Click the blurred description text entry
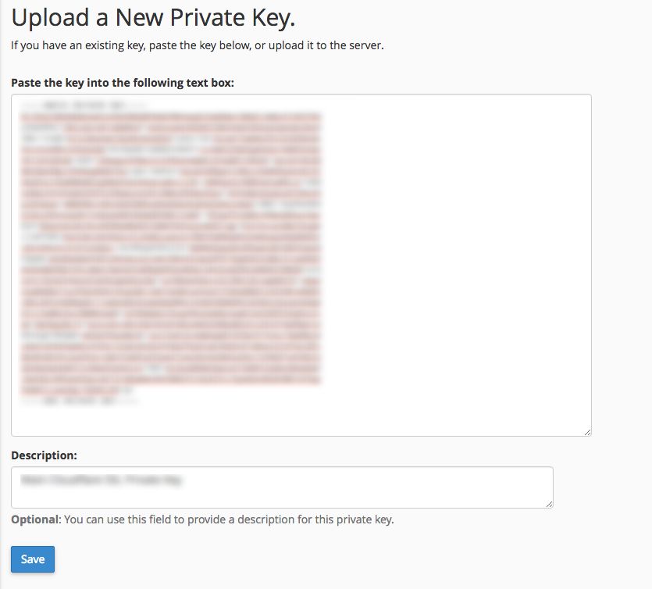Screen dimensions: 652x589 coord(101,480)
